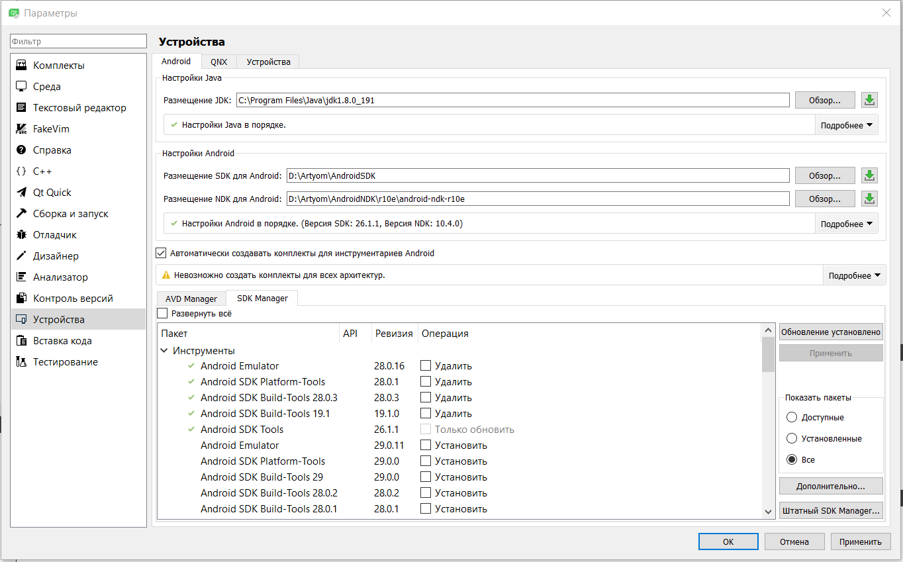Confirm settings with OK button

728,541
